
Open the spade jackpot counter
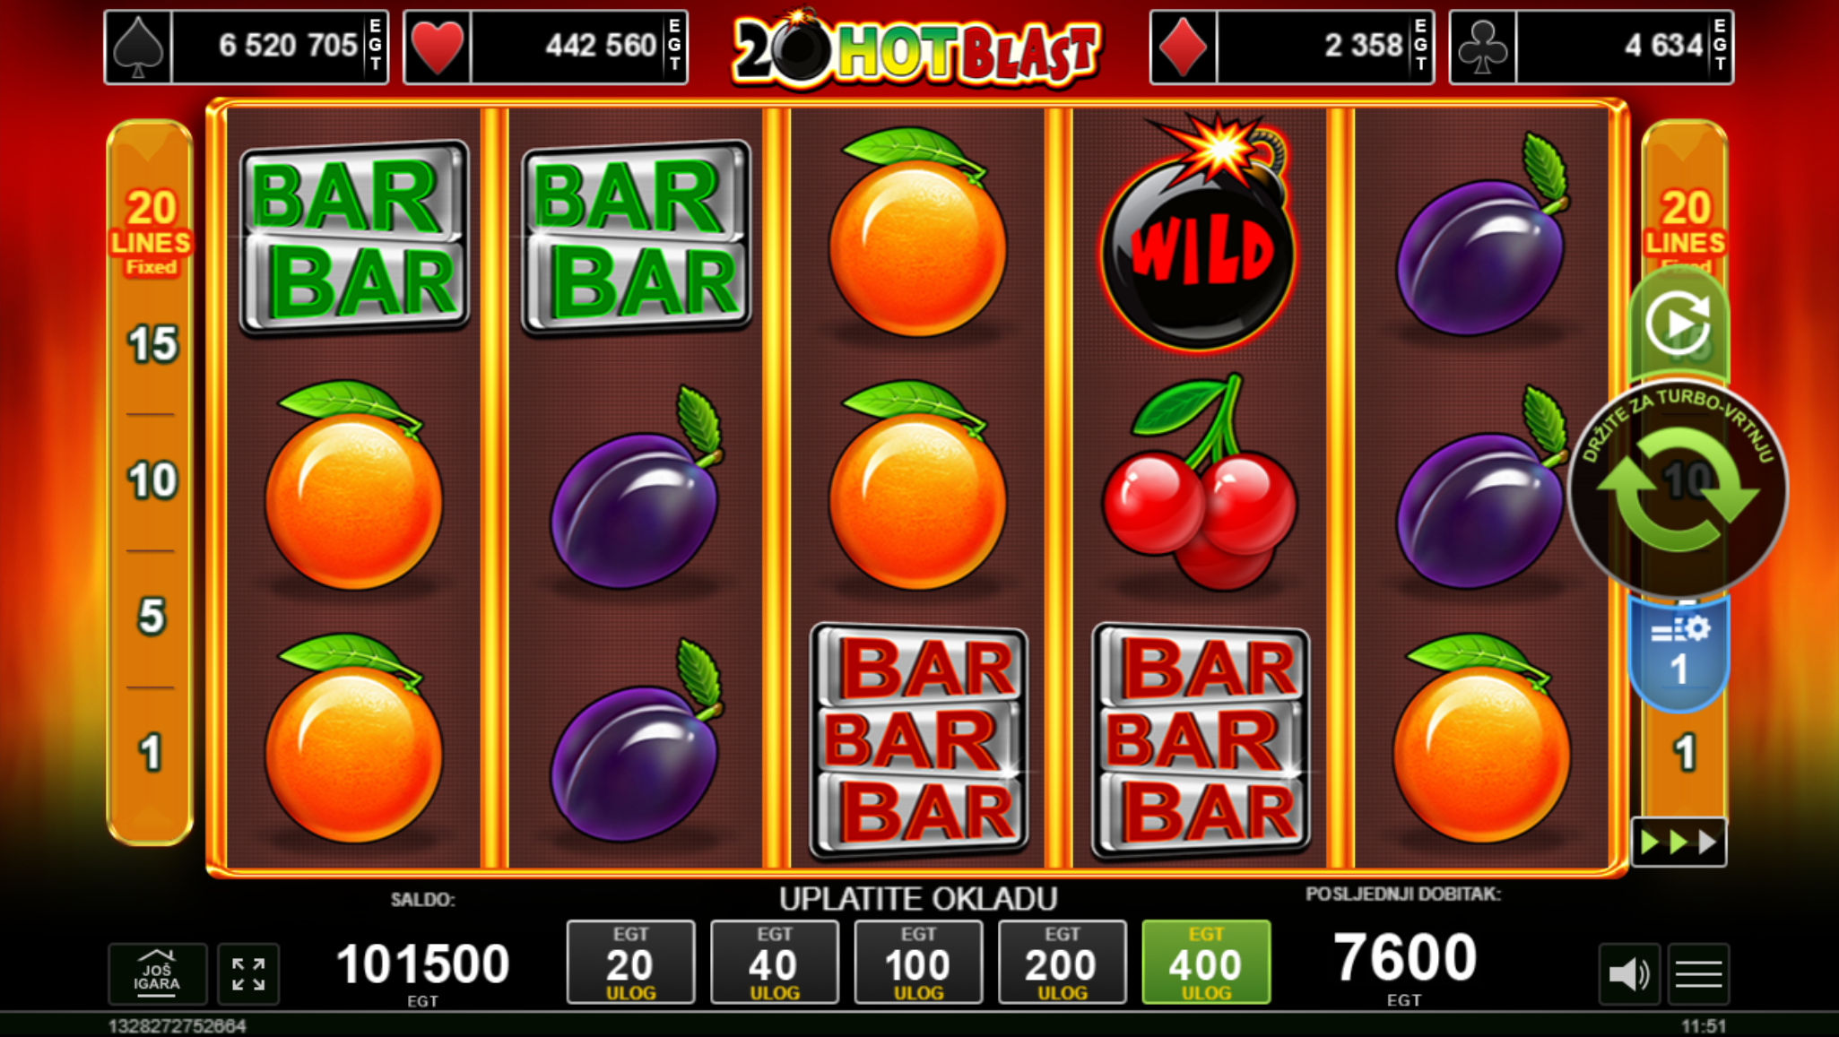pyautogui.click(x=246, y=47)
